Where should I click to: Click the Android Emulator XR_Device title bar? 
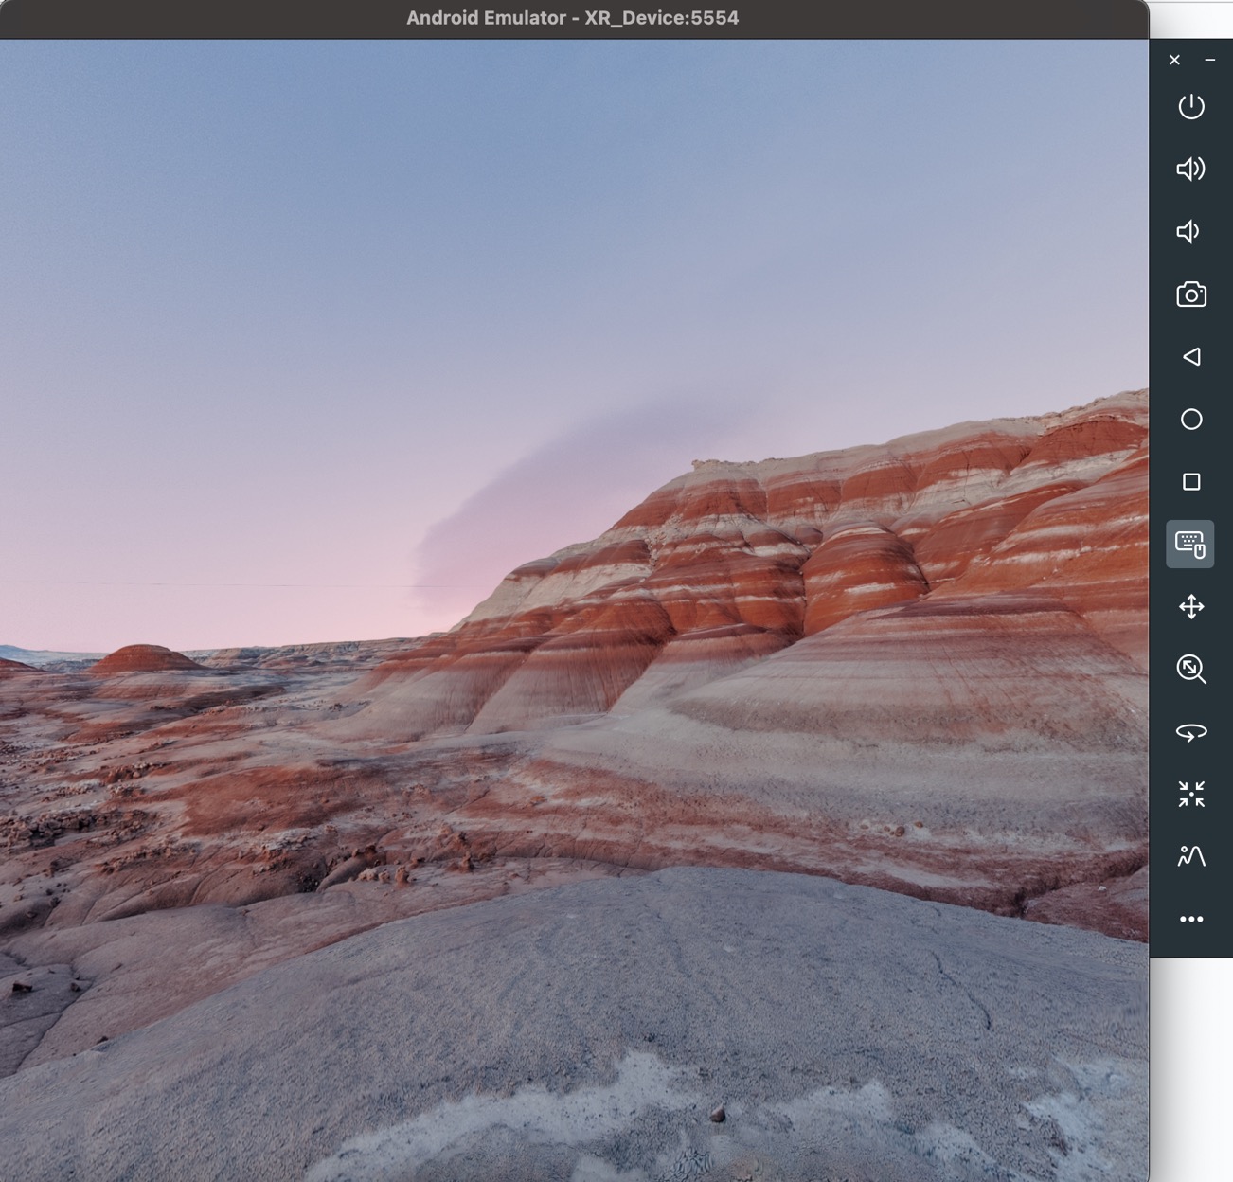pyautogui.click(x=572, y=18)
